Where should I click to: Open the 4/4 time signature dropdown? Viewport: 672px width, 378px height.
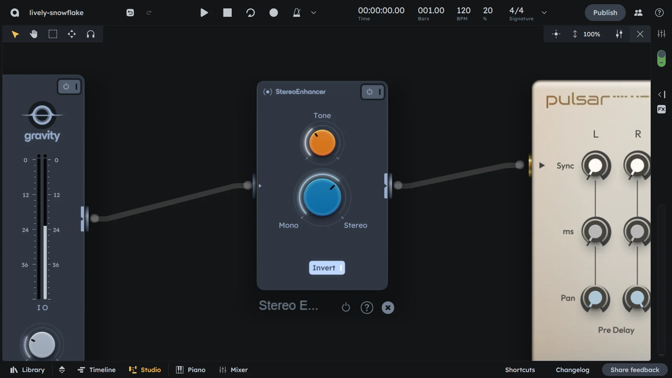(x=544, y=13)
